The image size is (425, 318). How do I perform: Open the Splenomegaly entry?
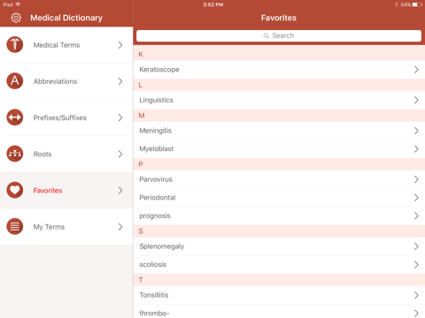point(279,246)
